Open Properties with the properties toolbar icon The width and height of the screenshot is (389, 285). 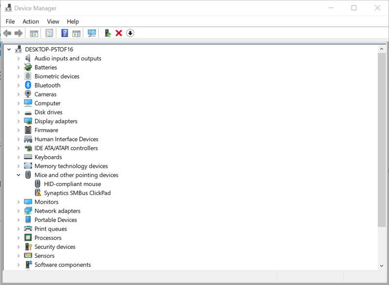[x=49, y=33]
